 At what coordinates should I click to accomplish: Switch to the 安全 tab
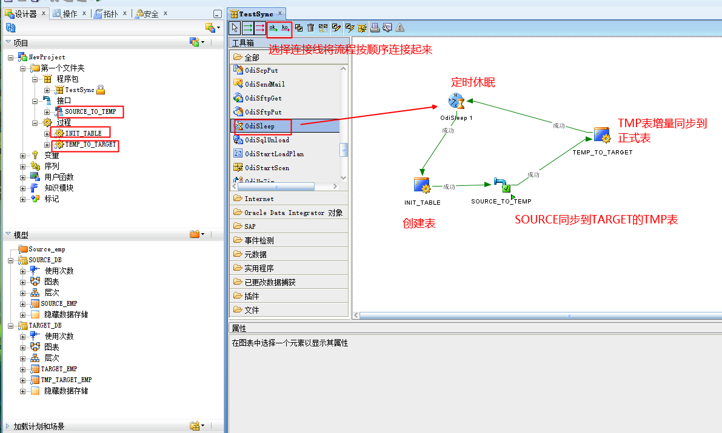click(147, 14)
